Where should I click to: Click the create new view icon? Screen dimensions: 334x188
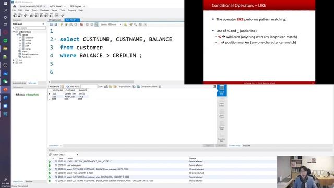pos(42,15)
